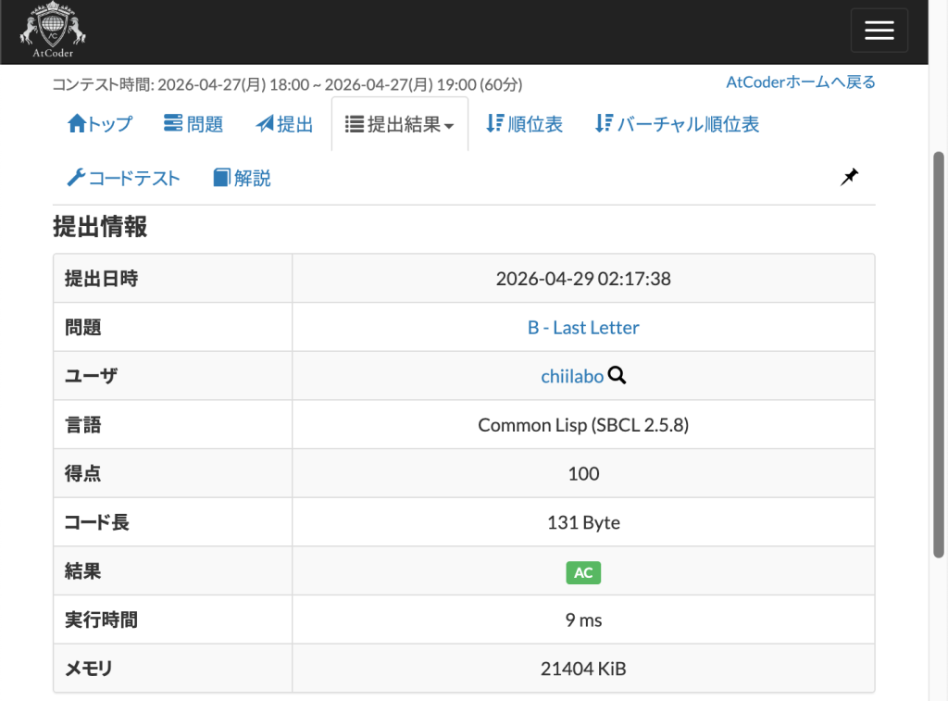The height and width of the screenshot is (701, 948).
Task: Click the Common Lisp (SBCL 2.5.8) language cell
Action: pyautogui.click(x=583, y=425)
